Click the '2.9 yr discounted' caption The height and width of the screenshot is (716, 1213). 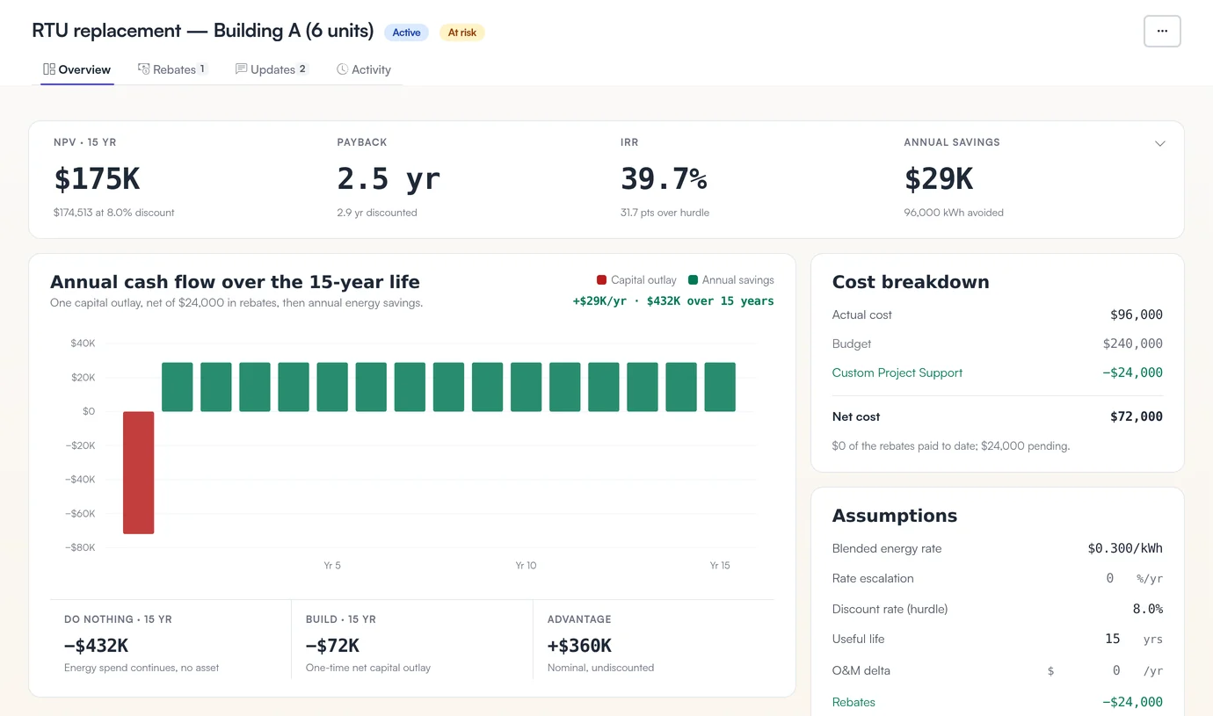click(377, 213)
